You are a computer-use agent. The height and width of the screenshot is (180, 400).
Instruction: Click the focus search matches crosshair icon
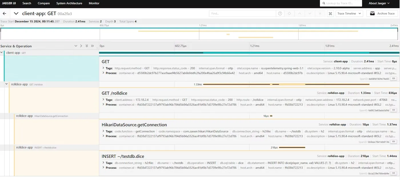(289, 14)
